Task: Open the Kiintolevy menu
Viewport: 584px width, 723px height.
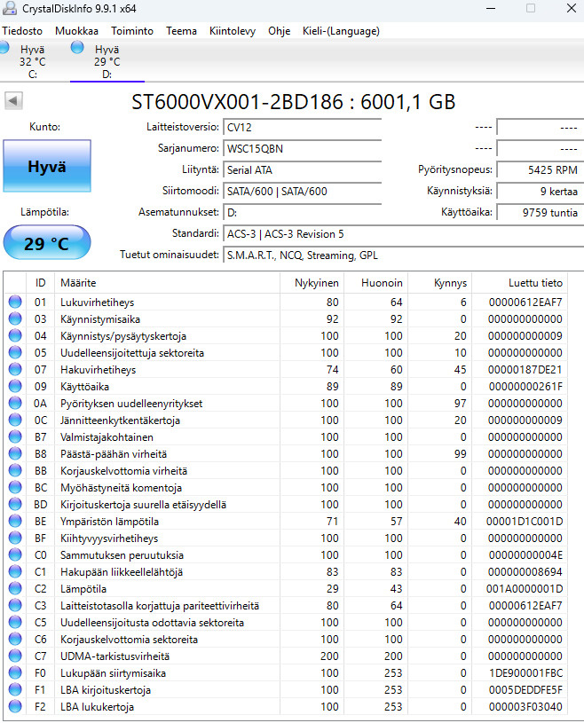Action: pos(232,31)
